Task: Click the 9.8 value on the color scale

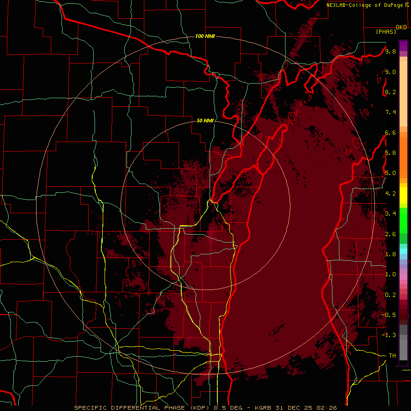Action: coord(390,51)
